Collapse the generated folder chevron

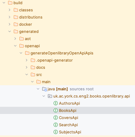pos(10,31)
